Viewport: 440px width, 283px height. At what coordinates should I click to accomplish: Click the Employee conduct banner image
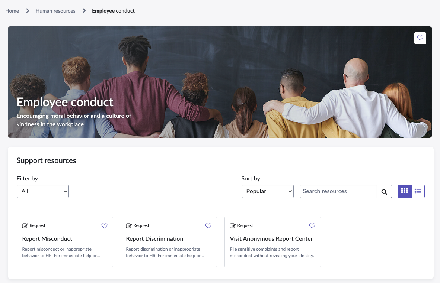pyautogui.click(x=220, y=82)
